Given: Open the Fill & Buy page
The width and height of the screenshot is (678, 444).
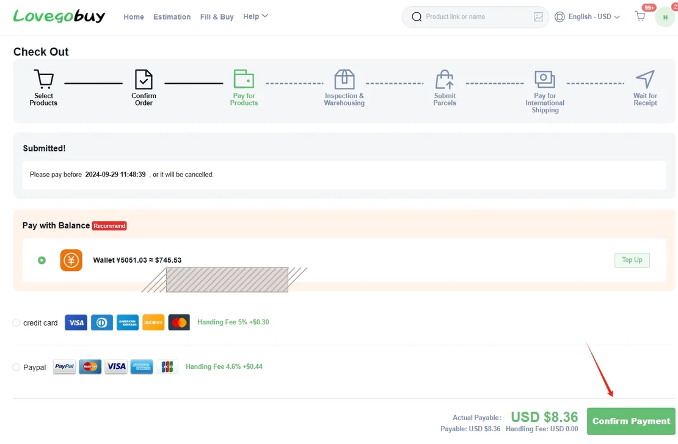Looking at the screenshot, I should (x=217, y=17).
